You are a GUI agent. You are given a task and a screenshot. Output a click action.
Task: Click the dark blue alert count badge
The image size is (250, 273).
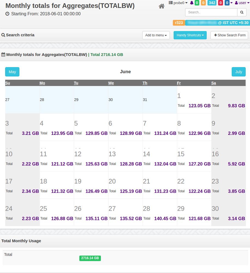click(227, 3)
